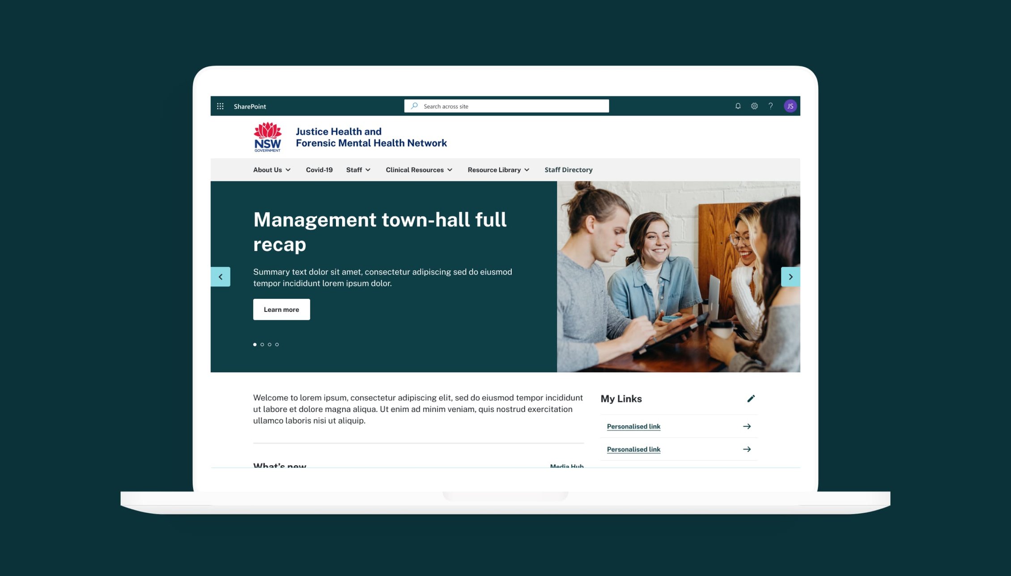Go to the Covid-19 section
The height and width of the screenshot is (576, 1011).
coord(319,170)
